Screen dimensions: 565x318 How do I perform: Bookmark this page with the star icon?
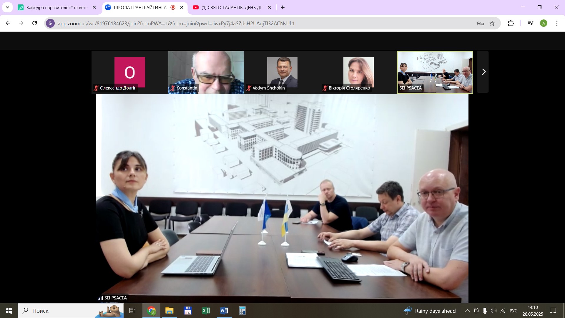[x=492, y=24]
